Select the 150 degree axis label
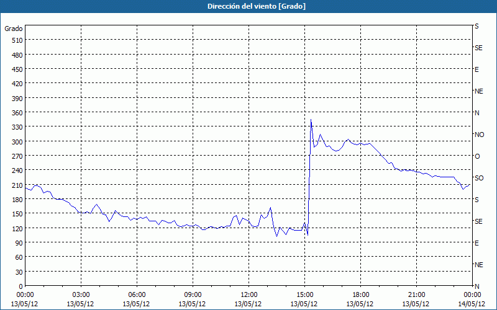 17,214
